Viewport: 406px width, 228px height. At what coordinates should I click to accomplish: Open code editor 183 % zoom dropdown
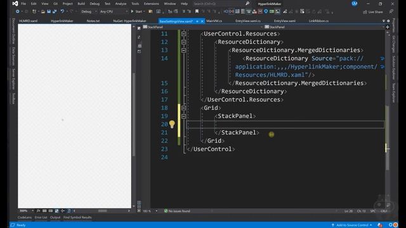pyautogui.click(x=150, y=211)
